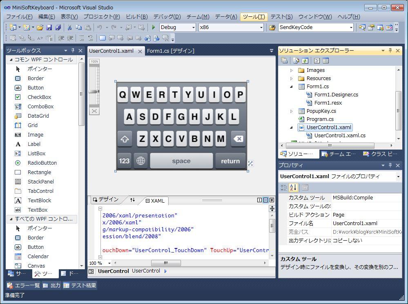Image resolution: width=408 pixels, height=304 pixels.
Task: Expand the Images folder in Solution Explorer
Action: tap(291, 70)
